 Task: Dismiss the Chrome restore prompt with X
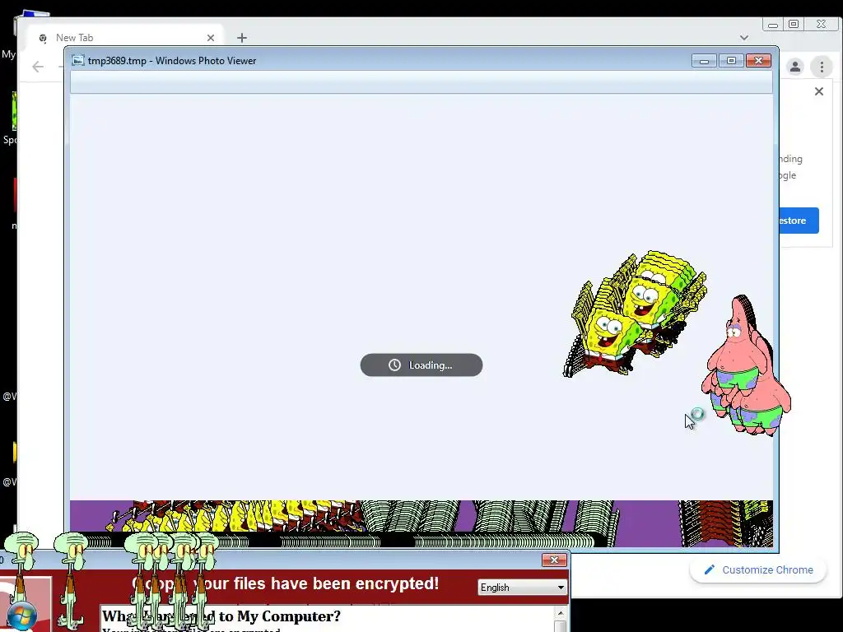click(819, 91)
